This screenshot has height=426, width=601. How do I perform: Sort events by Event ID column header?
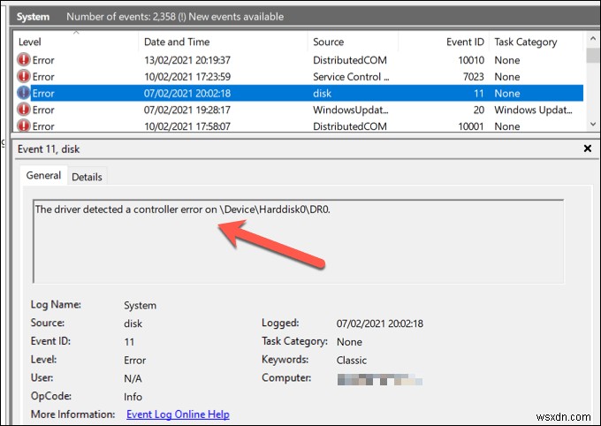[x=444, y=42]
